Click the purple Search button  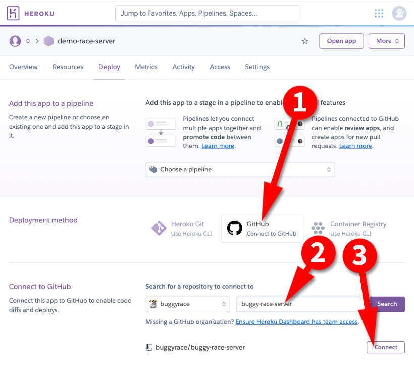[x=387, y=304]
